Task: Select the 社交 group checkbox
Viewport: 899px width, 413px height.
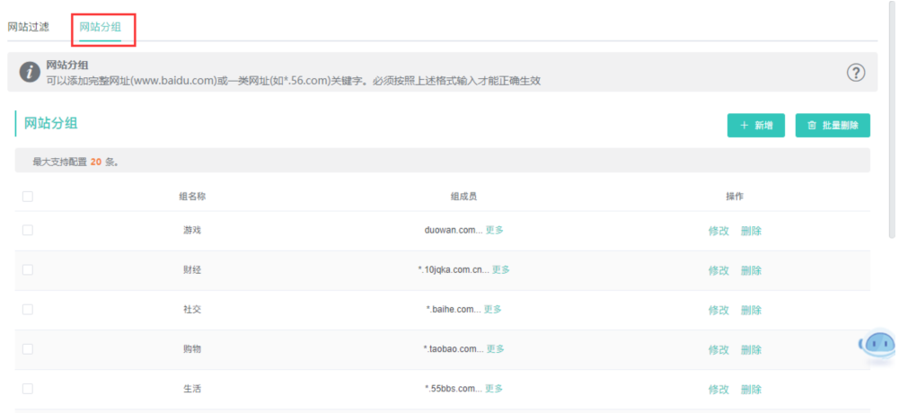Action: 28,309
